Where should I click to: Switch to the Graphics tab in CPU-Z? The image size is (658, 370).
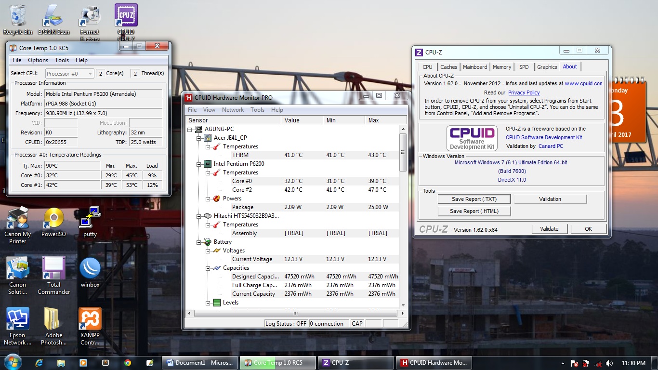point(547,67)
